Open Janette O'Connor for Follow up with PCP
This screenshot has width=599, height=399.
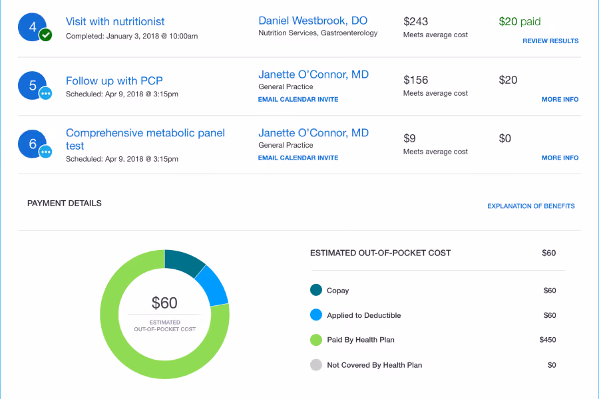(x=313, y=74)
